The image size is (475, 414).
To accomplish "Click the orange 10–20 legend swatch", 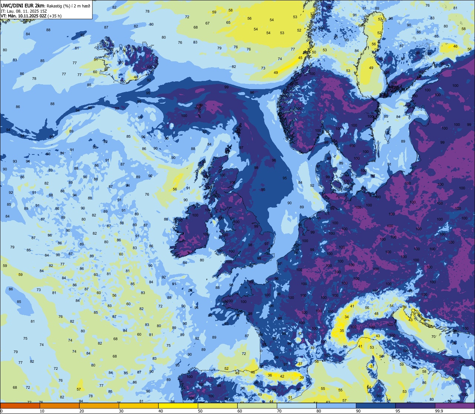I will click(x=59, y=406).
